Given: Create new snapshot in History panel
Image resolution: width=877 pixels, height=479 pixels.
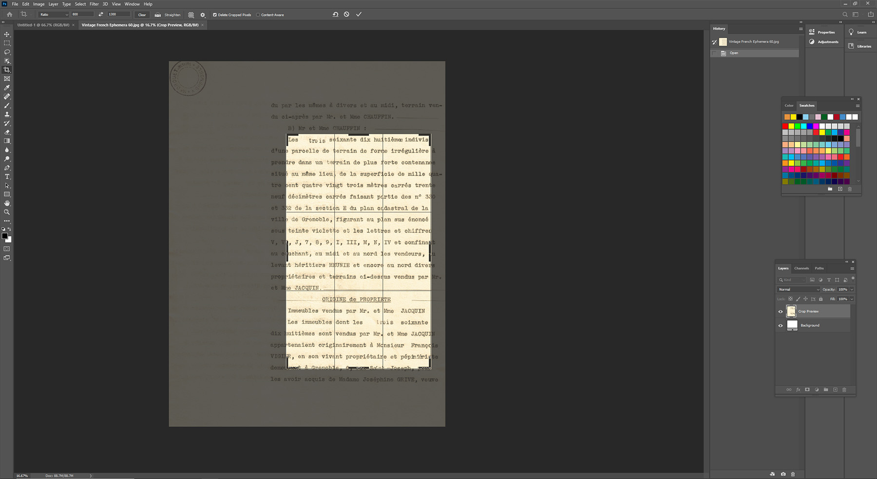Looking at the screenshot, I should click(783, 474).
